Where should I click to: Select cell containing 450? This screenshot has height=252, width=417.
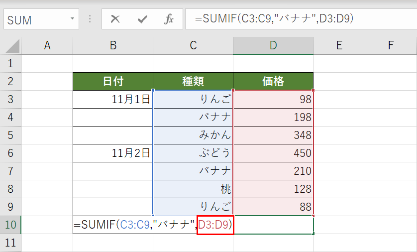[273, 153]
